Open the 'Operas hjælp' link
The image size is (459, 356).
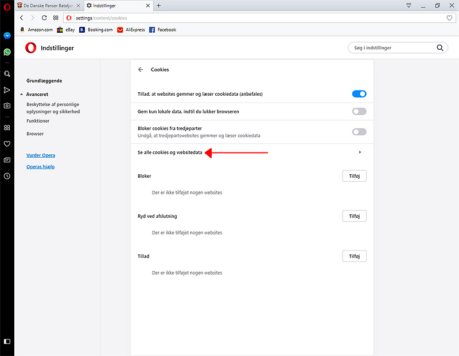tap(41, 167)
